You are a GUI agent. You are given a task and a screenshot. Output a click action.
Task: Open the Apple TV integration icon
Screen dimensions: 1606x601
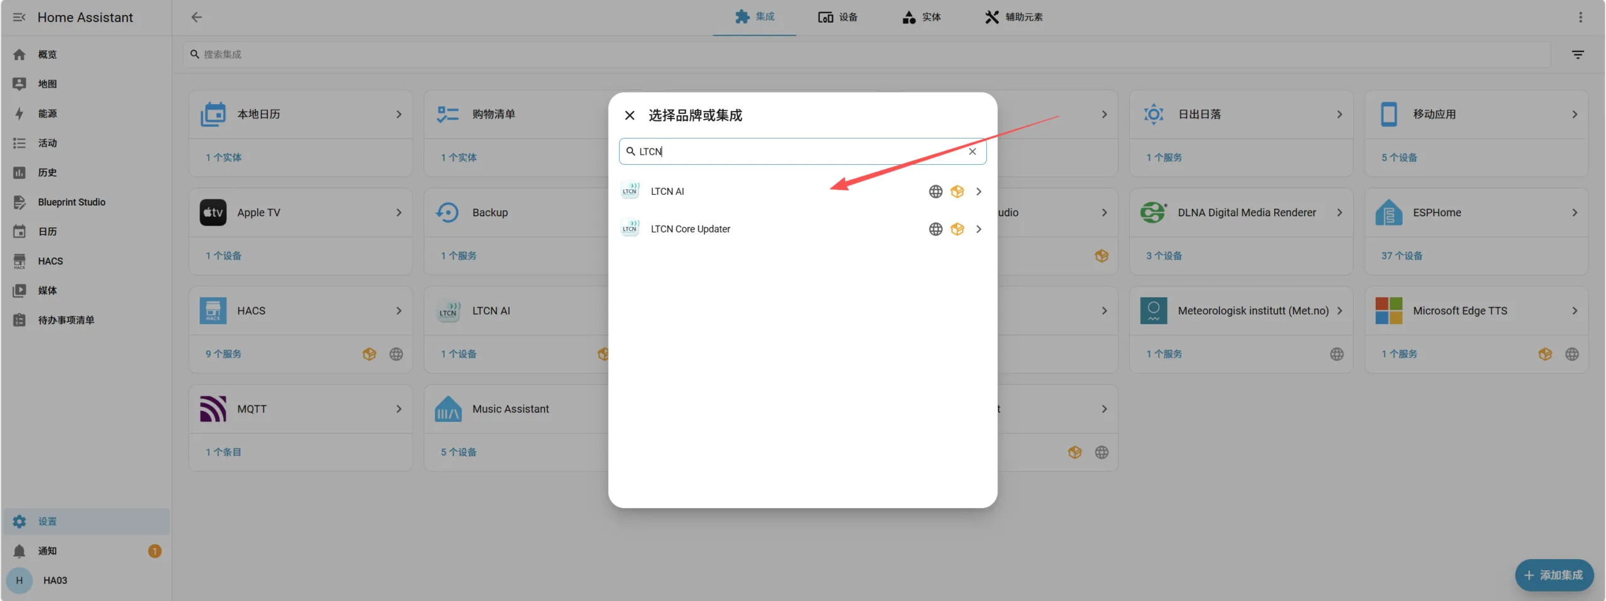(213, 212)
